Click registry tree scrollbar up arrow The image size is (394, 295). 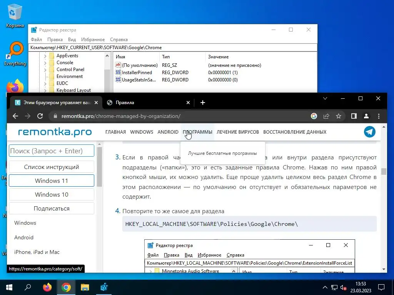(x=107, y=56)
